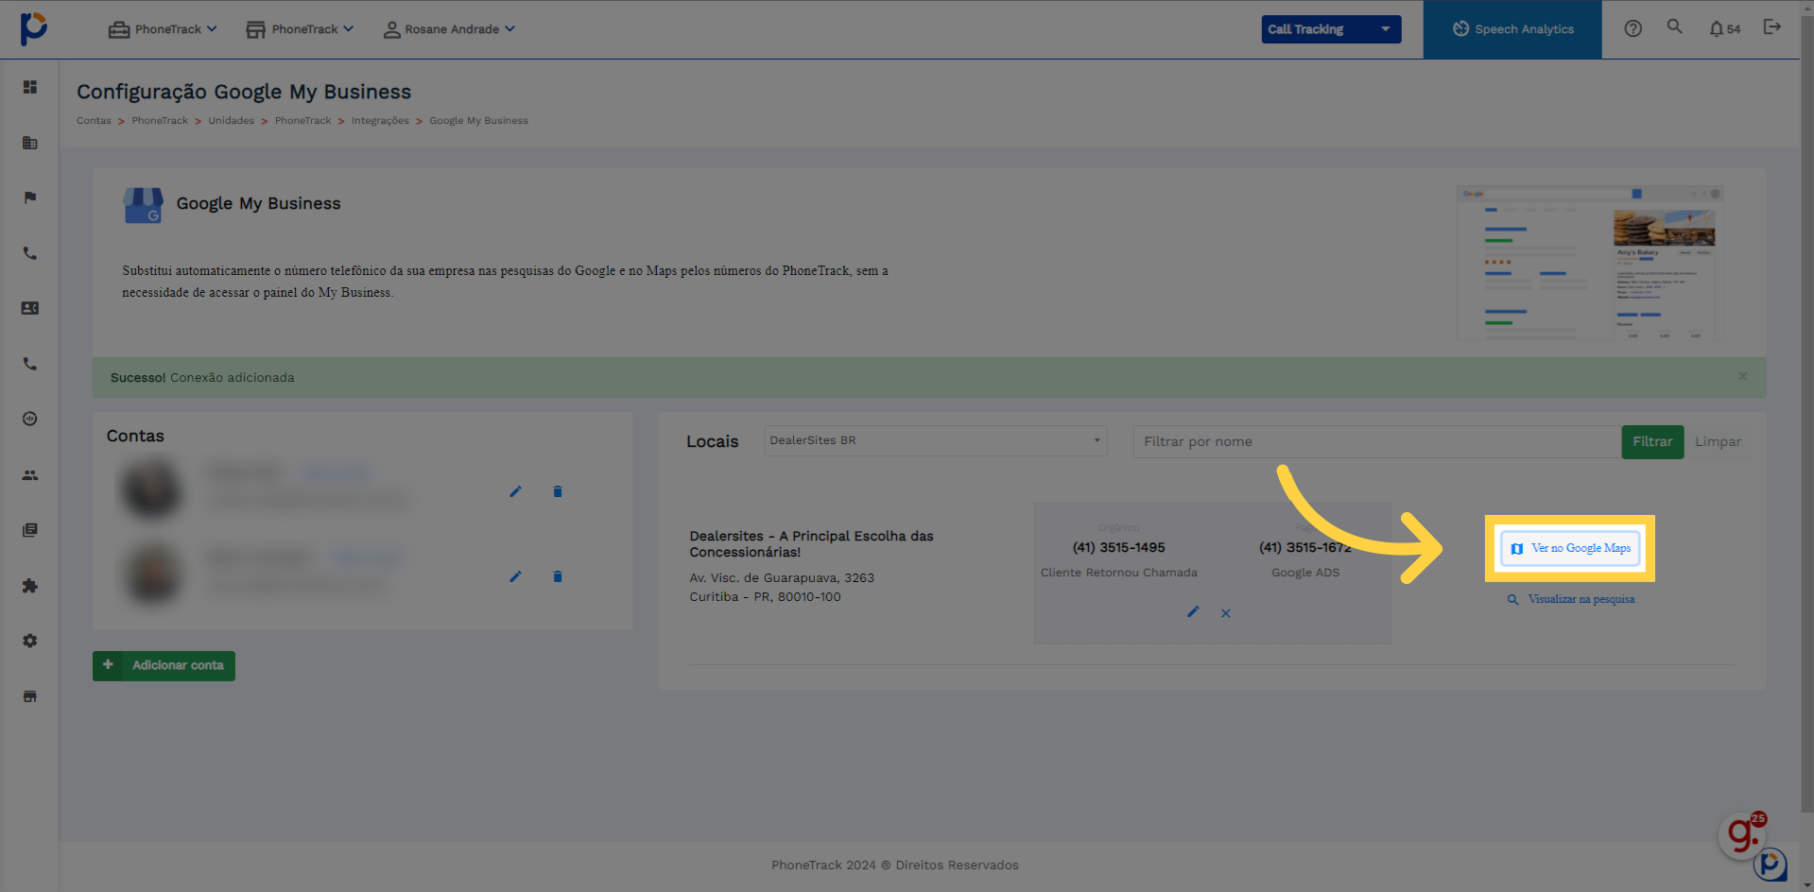Edit the second account with pencil icon
The width and height of the screenshot is (1814, 892).
515,576
